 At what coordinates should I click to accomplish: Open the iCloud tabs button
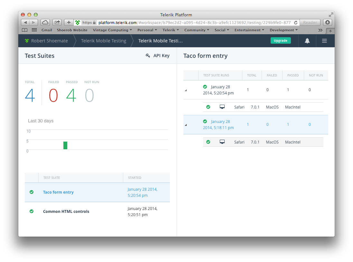[x=45, y=22]
